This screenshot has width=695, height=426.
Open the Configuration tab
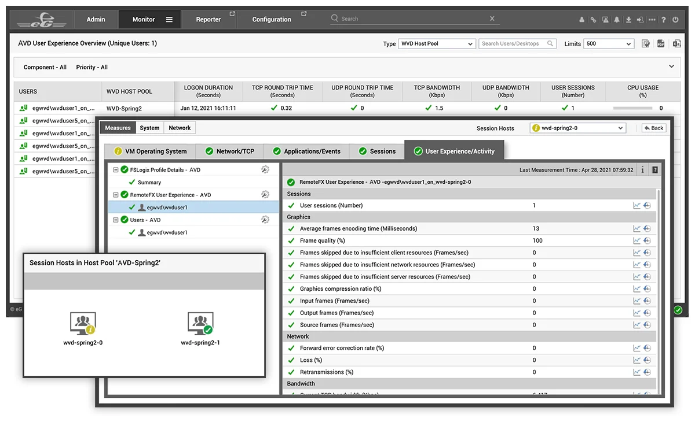pos(272,20)
